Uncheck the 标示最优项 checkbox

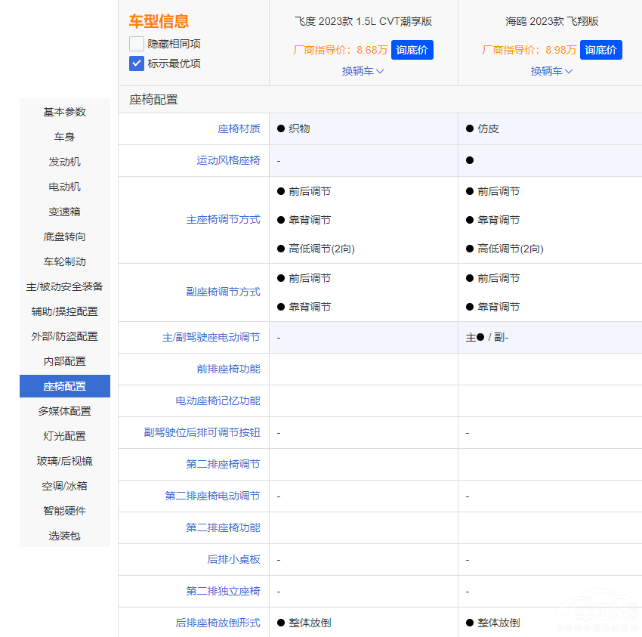[137, 63]
